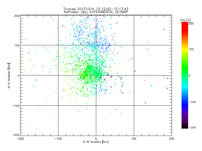Click the x-axis tick label '100'
Image resolution: width=202 pixels, height=151 pixels.
pyautogui.click(x=134, y=139)
